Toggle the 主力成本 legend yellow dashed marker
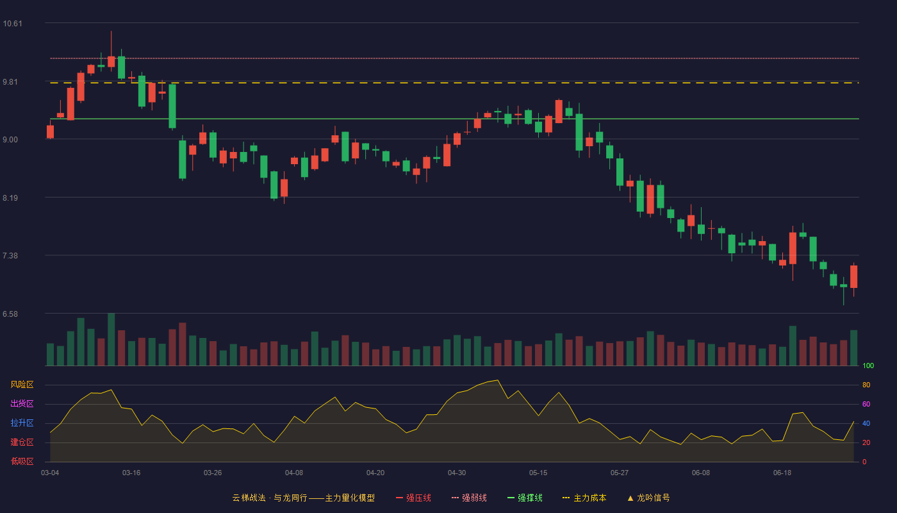The height and width of the screenshot is (513, 897). pyautogui.click(x=566, y=498)
